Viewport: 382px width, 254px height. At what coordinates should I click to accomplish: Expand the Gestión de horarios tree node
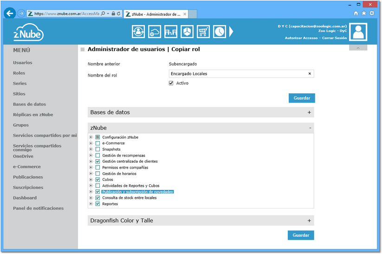tap(91, 174)
